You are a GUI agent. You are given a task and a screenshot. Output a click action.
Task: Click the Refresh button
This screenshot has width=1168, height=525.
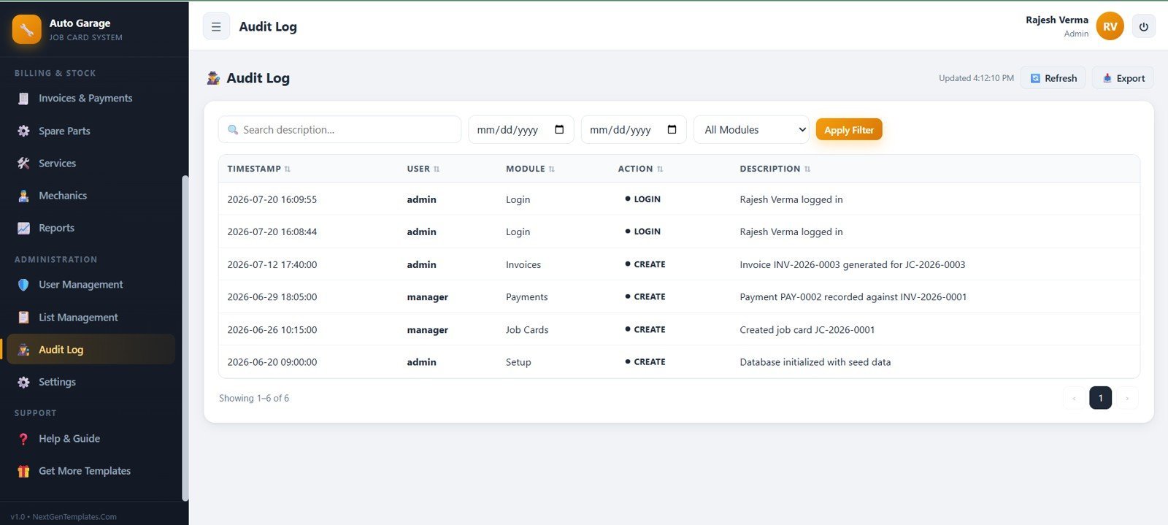point(1053,78)
